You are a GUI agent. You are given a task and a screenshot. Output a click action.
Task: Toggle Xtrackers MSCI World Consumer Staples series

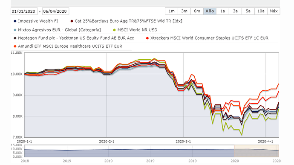tap(207, 38)
